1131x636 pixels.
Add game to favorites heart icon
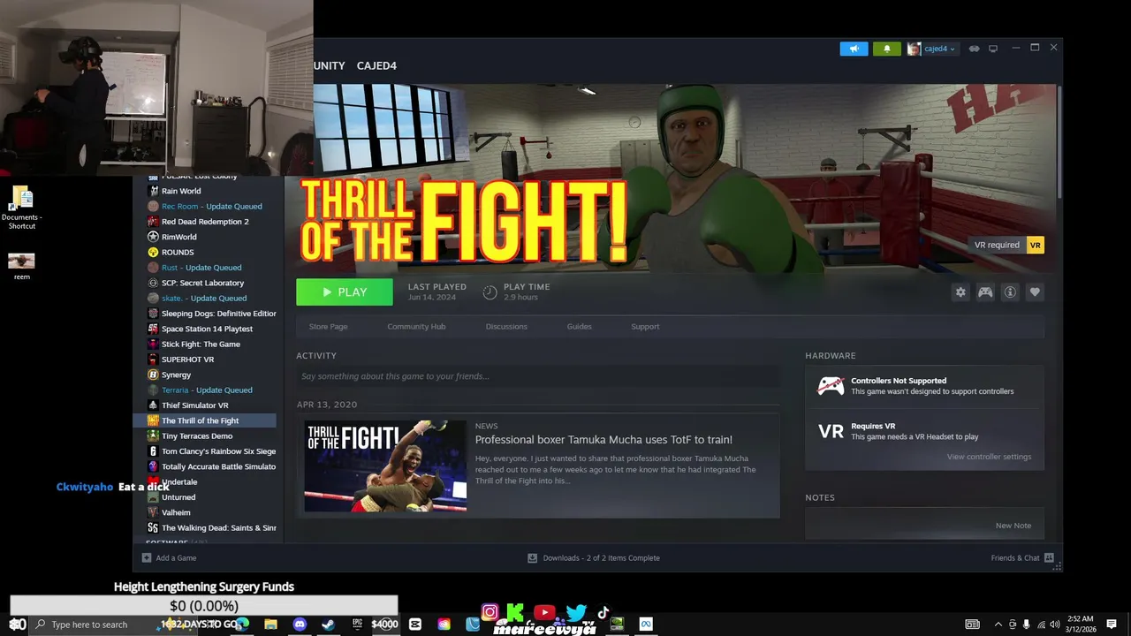[x=1035, y=292]
